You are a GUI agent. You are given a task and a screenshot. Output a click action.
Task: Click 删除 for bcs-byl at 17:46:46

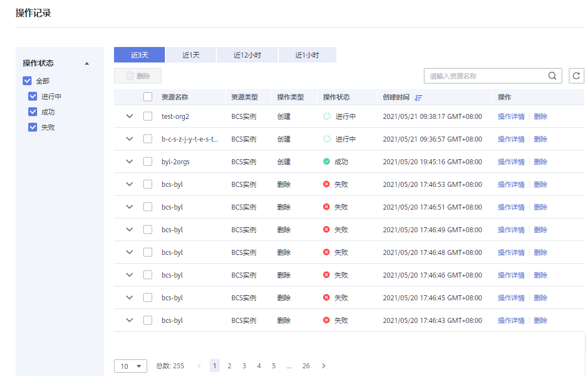pos(541,275)
